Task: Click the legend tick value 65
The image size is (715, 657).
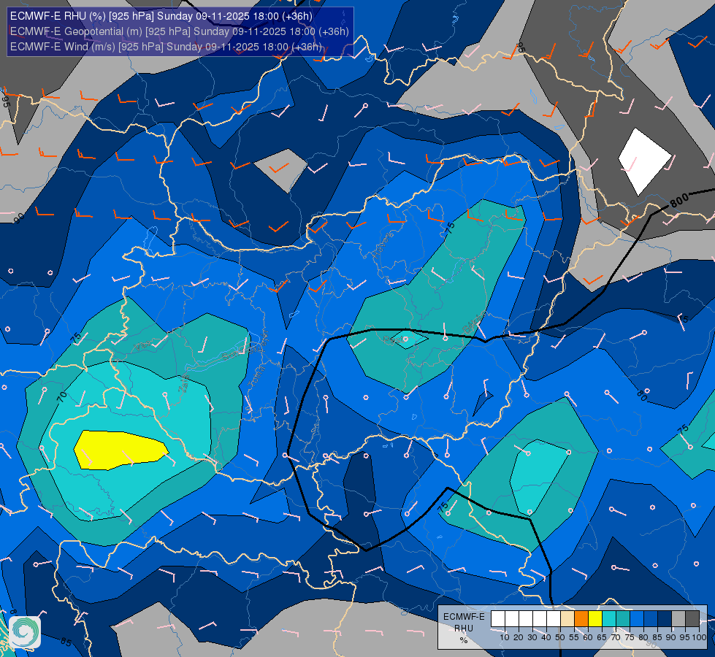Action: (x=602, y=637)
